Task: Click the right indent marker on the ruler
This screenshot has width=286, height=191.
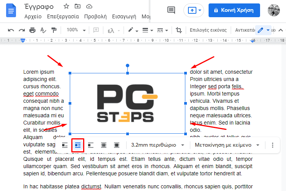Action: pos(252,41)
